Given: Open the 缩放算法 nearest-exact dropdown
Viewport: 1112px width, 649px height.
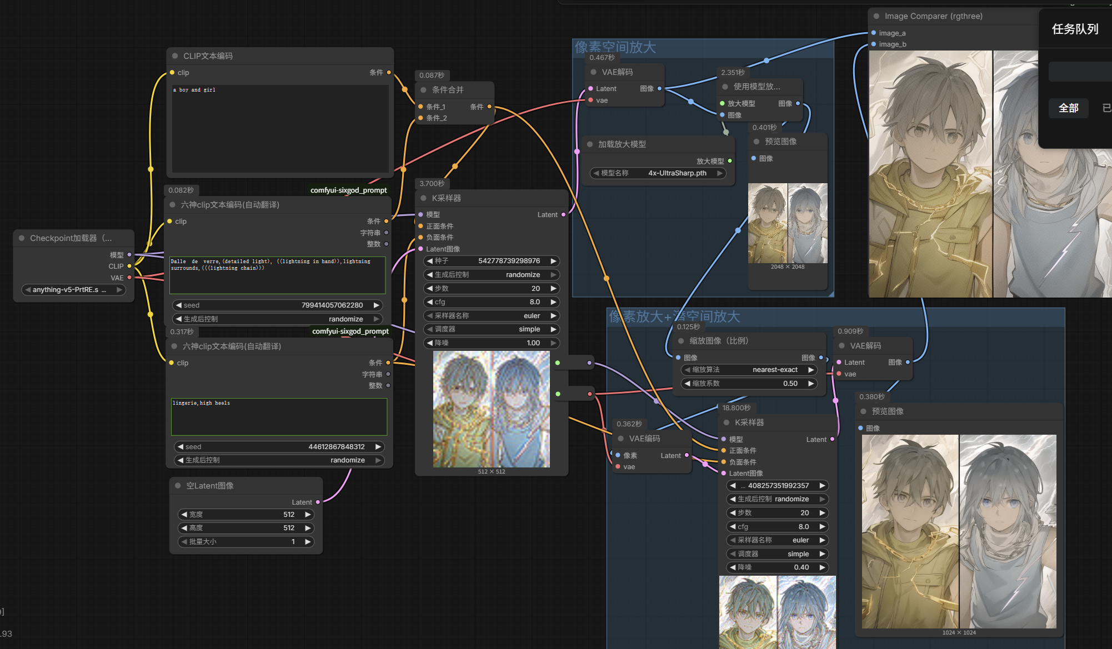Looking at the screenshot, I should coord(749,370).
